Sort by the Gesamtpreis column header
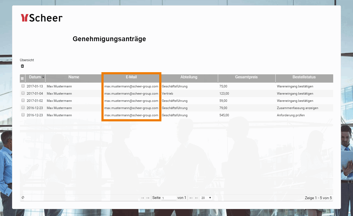Viewport: 353px width, 216px height. point(246,77)
